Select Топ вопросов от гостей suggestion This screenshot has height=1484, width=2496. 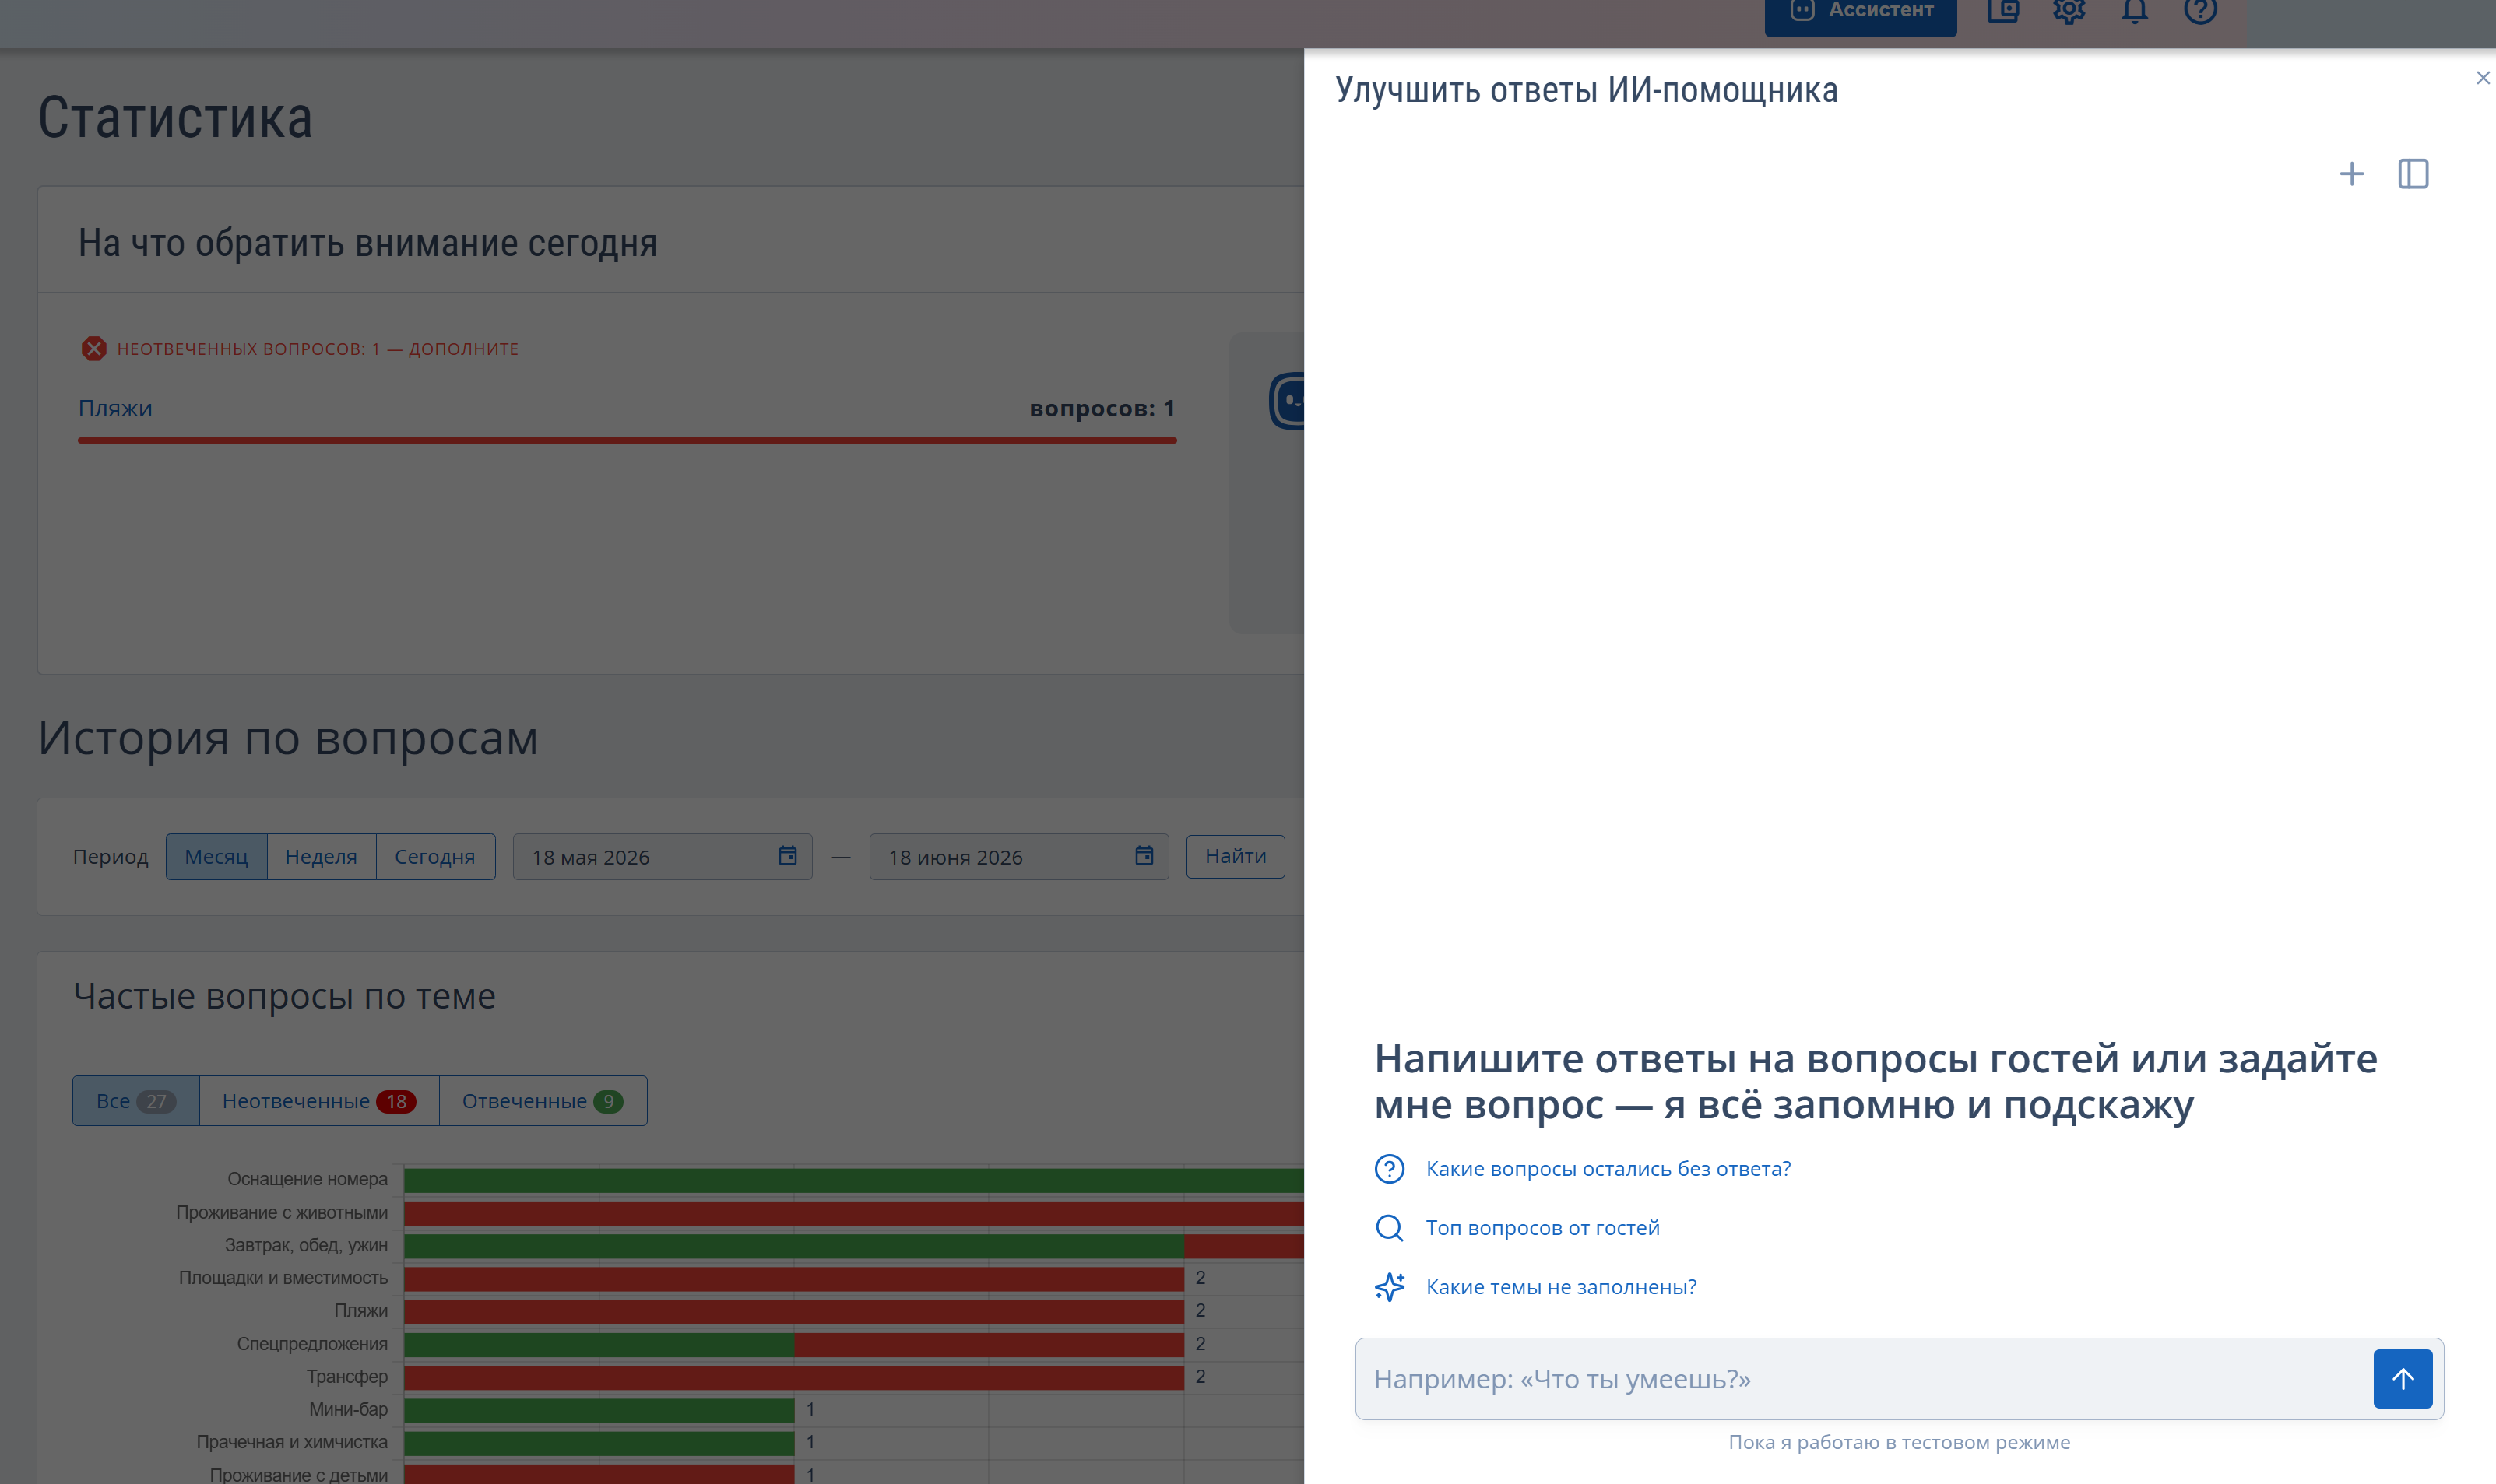[1542, 1227]
